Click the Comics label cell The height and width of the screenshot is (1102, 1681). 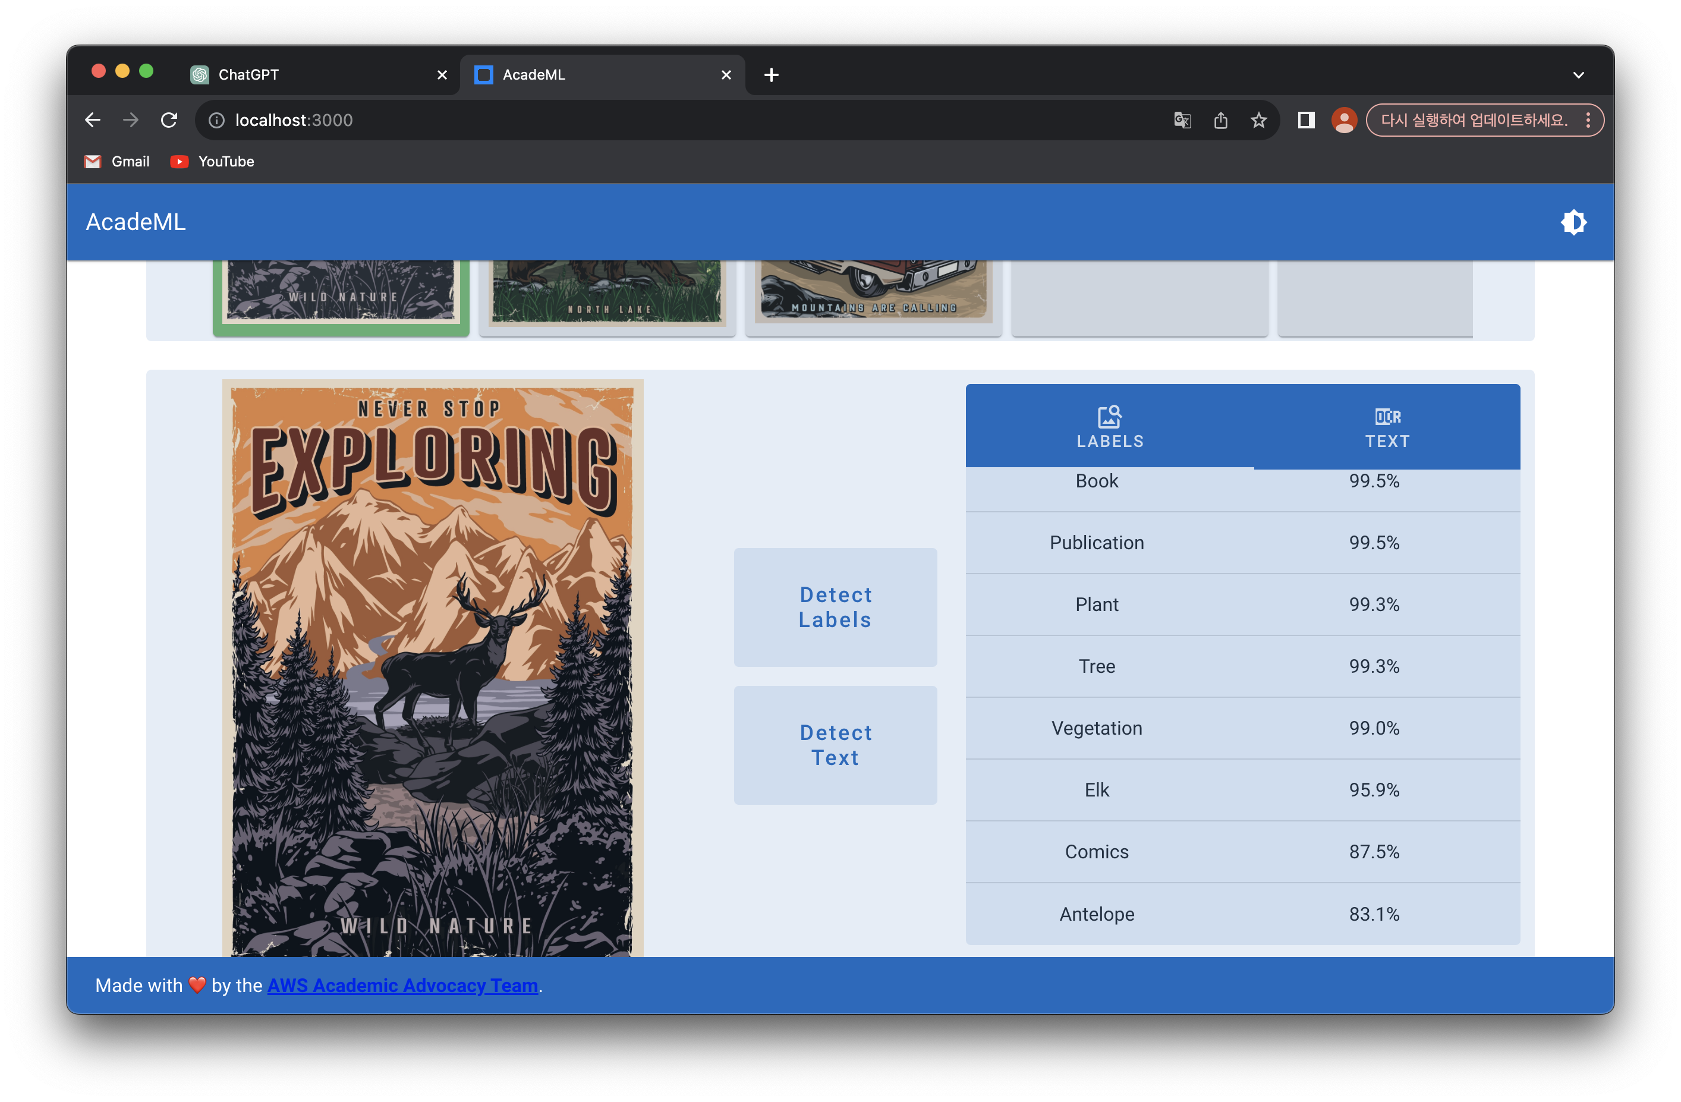pos(1096,851)
